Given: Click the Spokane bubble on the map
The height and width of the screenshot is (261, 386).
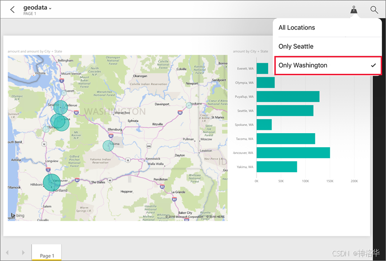Looking at the screenshot, I should pyautogui.click(x=189, y=105).
